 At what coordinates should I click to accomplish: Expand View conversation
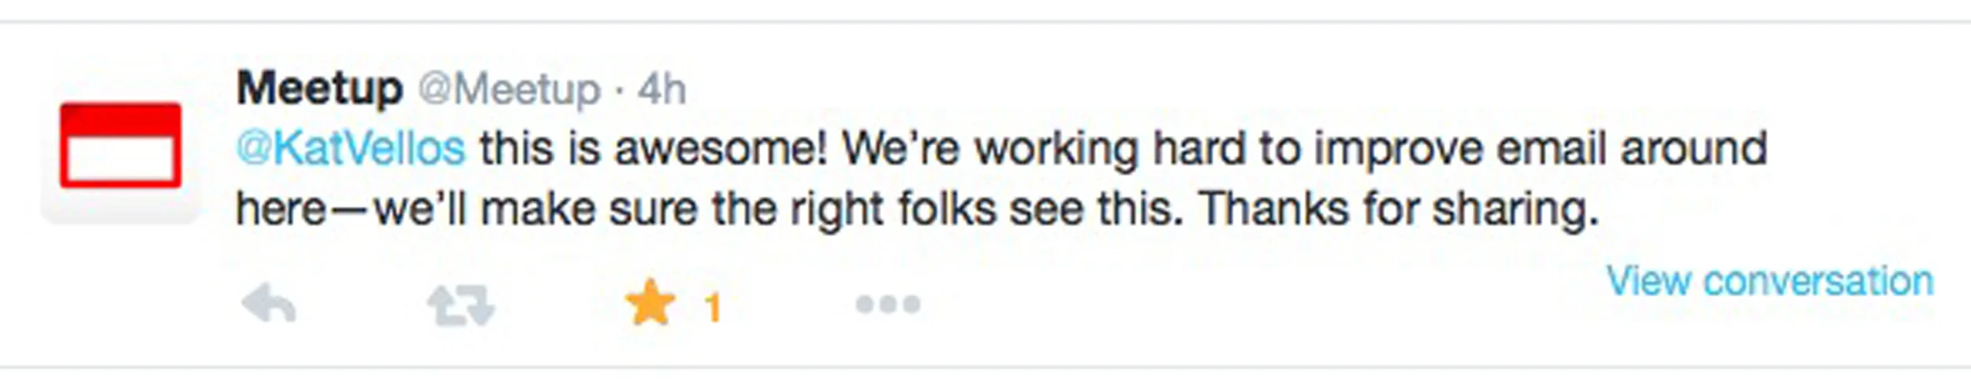pyautogui.click(x=1770, y=281)
